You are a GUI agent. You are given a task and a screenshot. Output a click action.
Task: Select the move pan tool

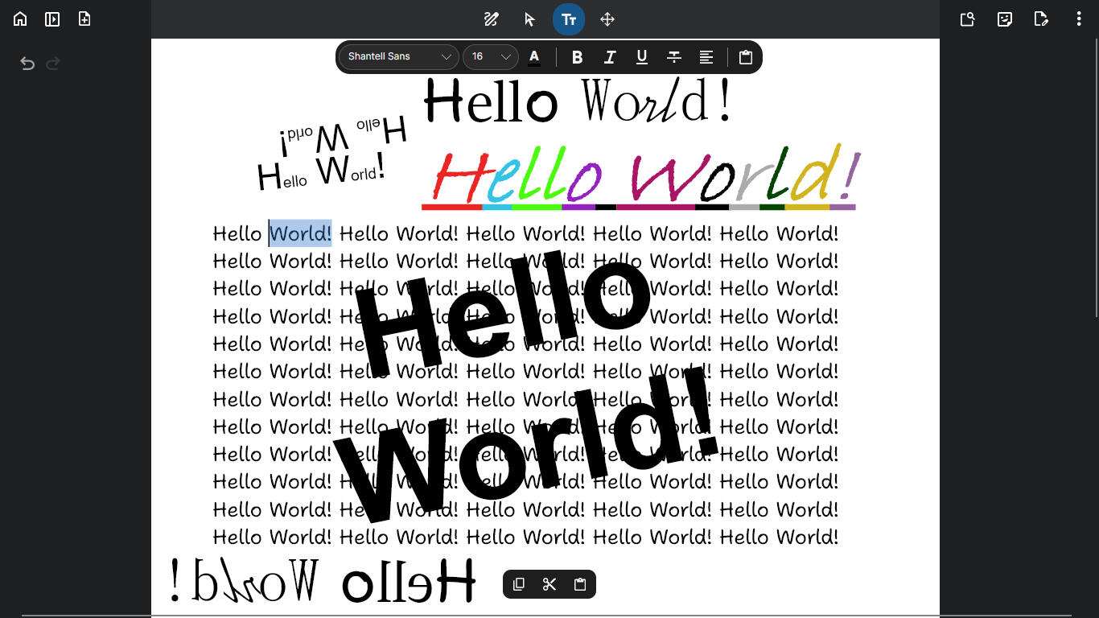[x=607, y=19]
